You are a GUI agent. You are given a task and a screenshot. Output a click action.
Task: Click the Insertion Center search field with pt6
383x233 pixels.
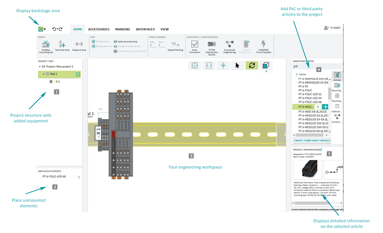(x=317, y=66)
